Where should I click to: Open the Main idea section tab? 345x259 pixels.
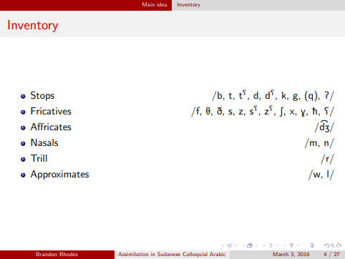pyautogui.click(x=155, y=4)
